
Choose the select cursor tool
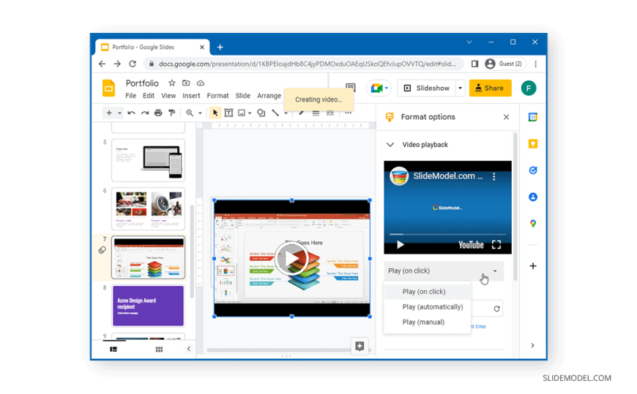coord(215,113)
